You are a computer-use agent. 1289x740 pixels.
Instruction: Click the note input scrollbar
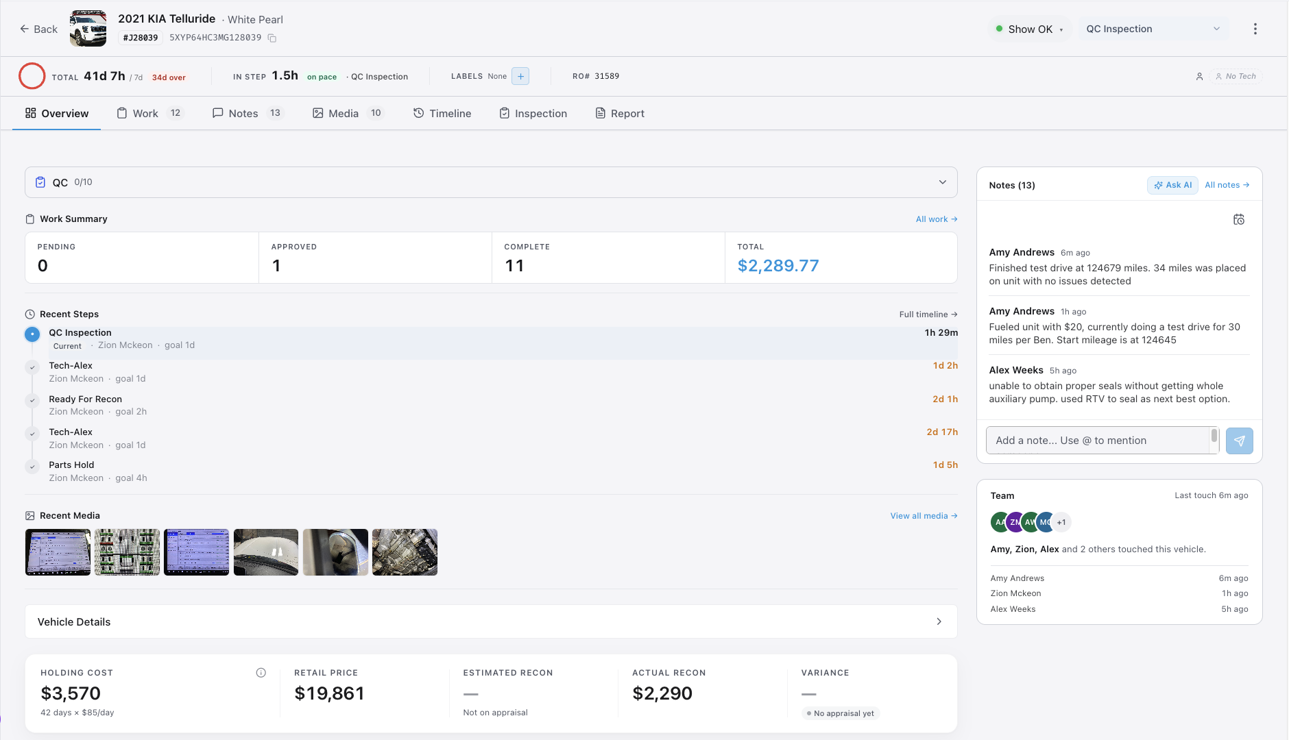(x=1214, y=436)
